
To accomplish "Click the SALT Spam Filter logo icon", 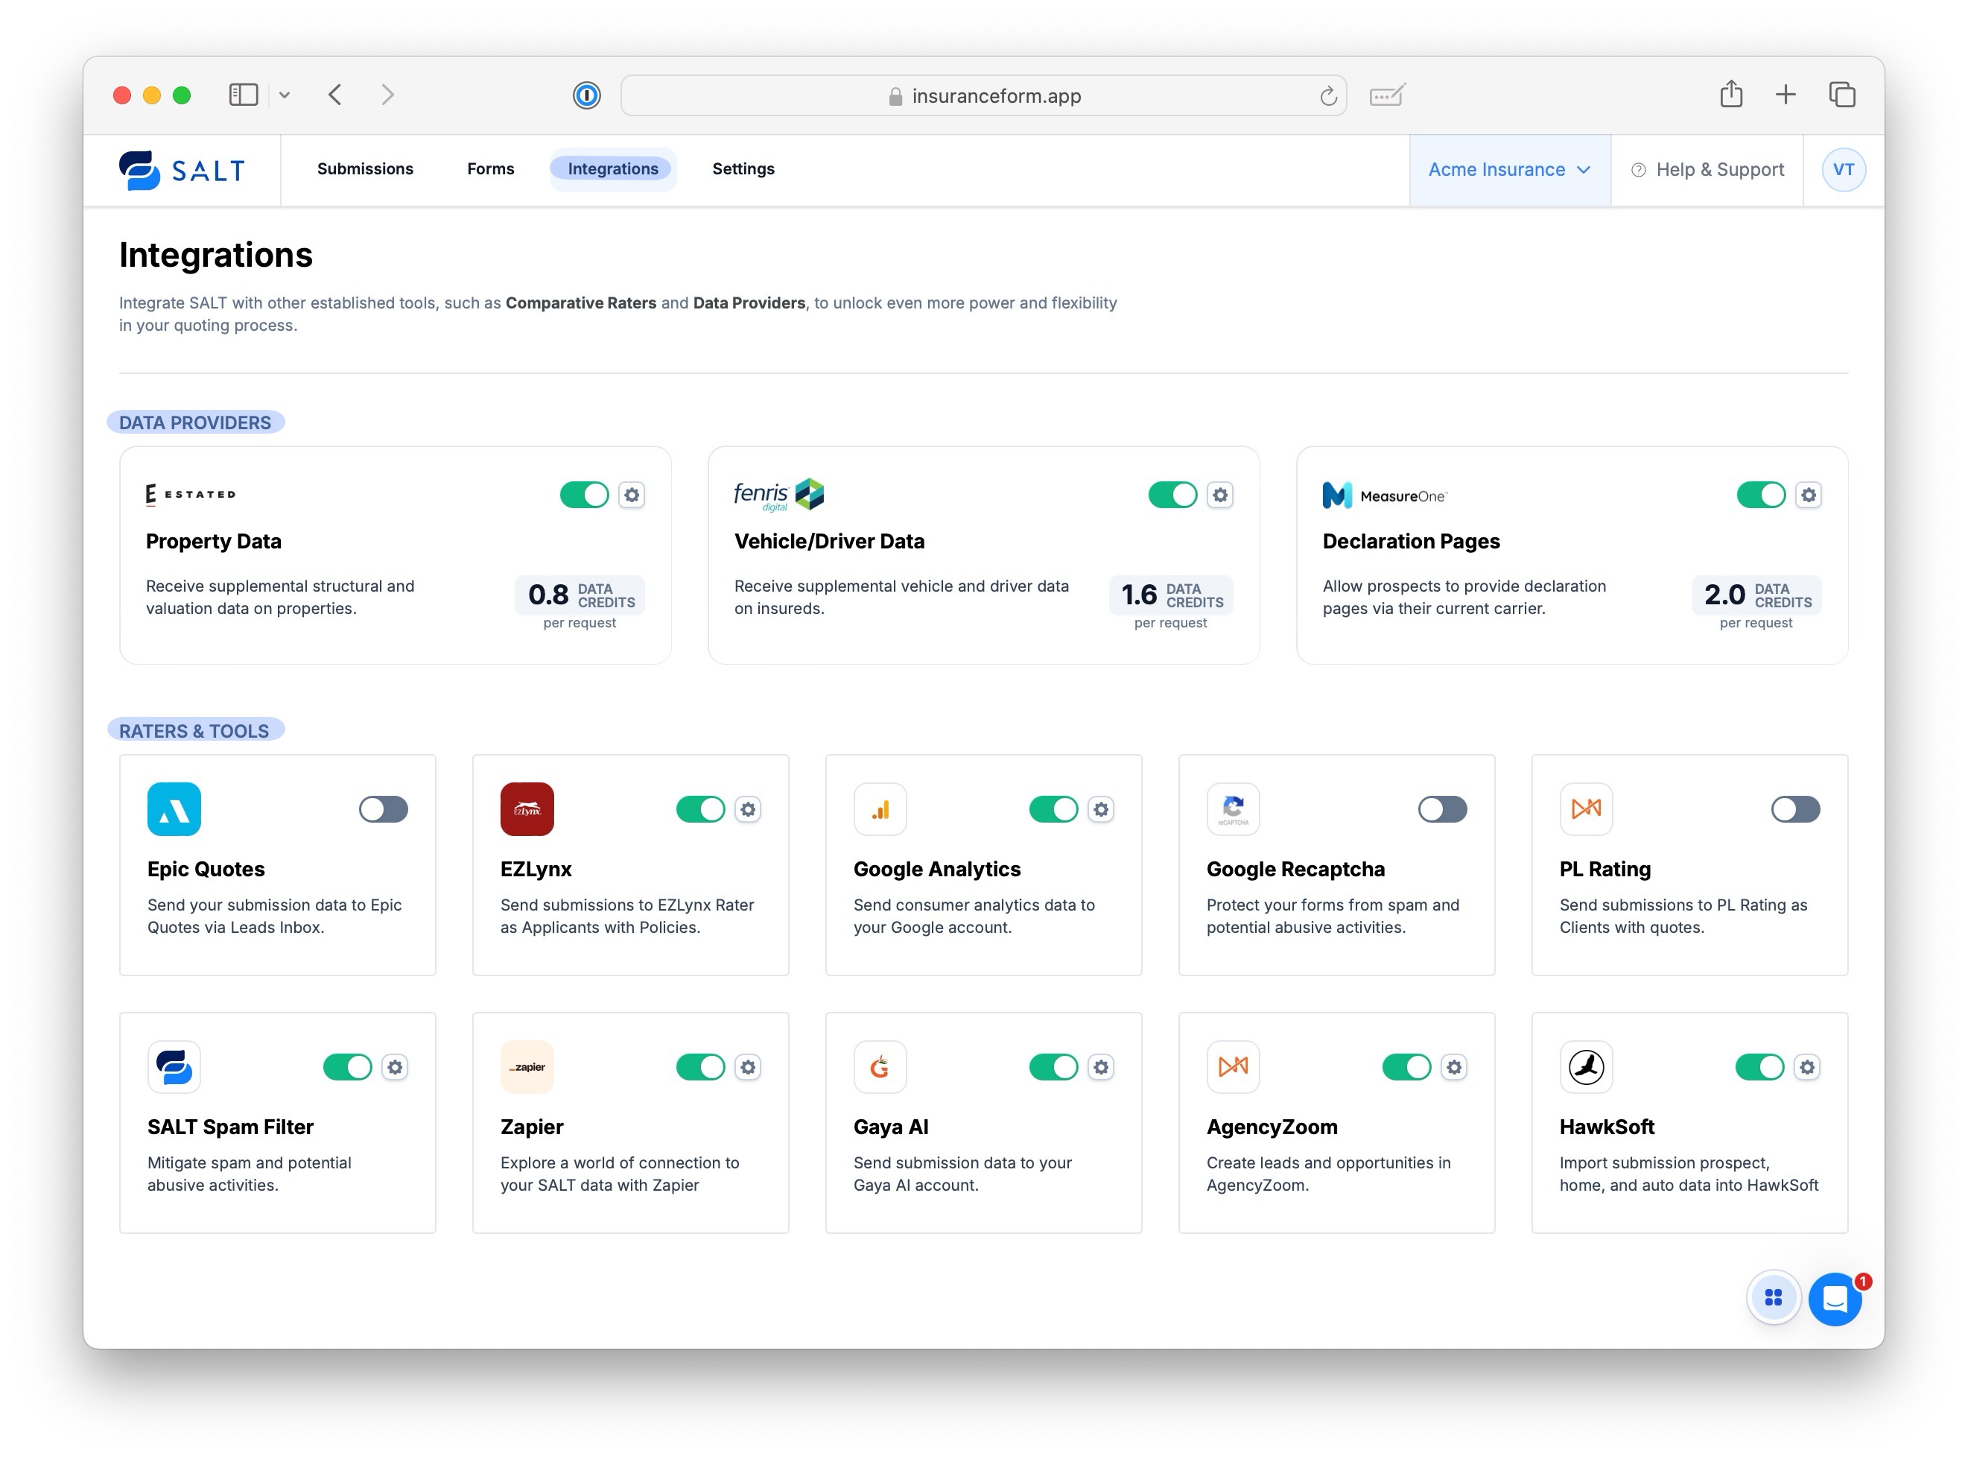I will [174, 1067].
